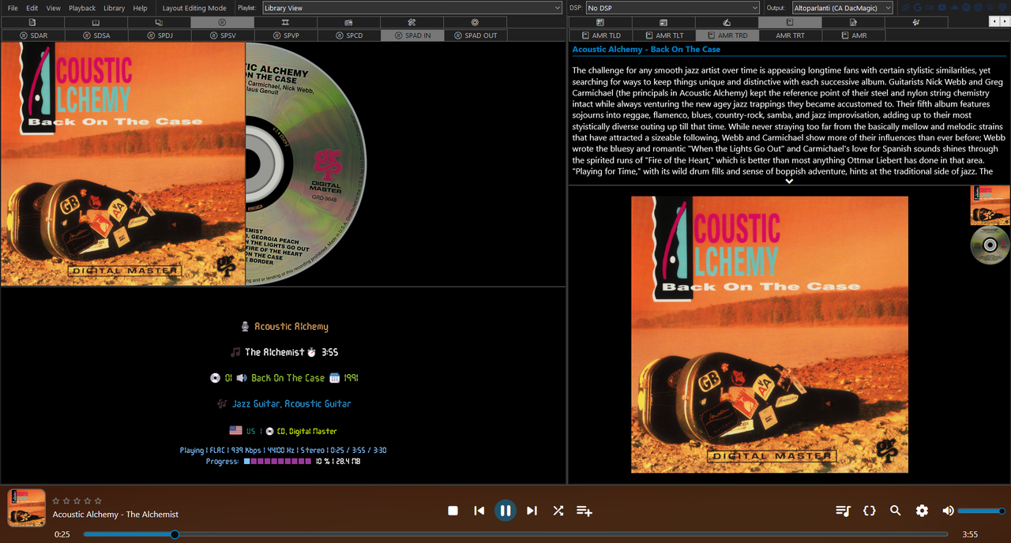Switch to the SPDJ tab

[159, 36]
